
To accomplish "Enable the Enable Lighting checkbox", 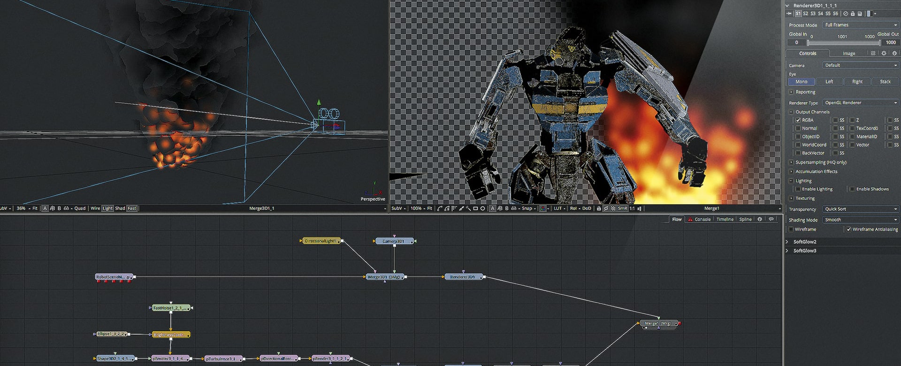I will [798, 189].
